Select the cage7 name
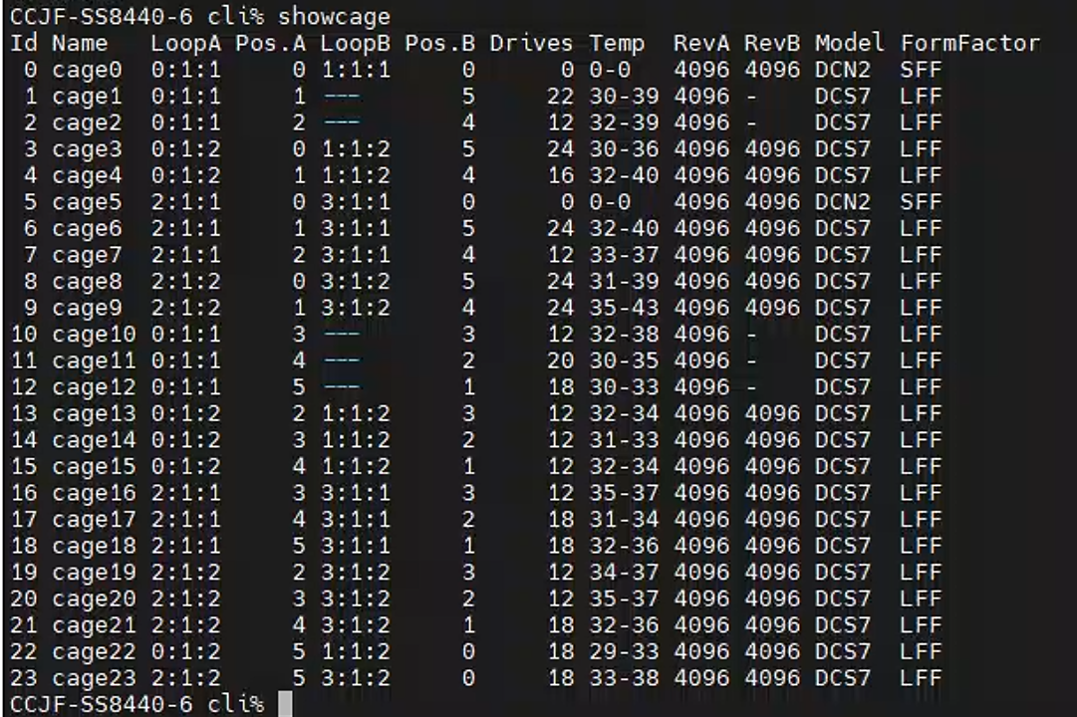Image resolution: width=1077 pixels, height=717 pixels. coord(87,255)
